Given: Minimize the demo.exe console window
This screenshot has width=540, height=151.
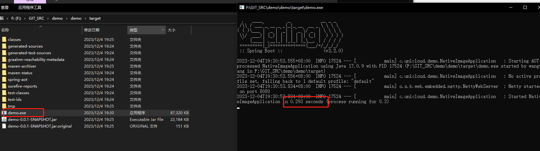Looking at the screenshot, I should [x=511, y=7].
